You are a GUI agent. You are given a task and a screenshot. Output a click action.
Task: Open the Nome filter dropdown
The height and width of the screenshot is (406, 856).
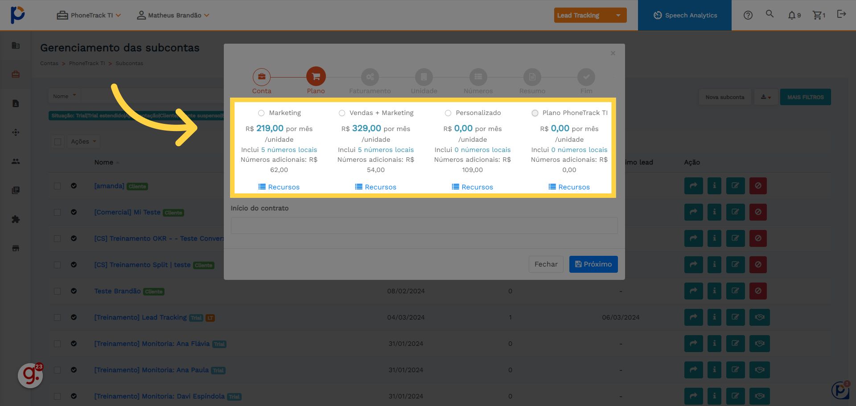click(65, 96)
